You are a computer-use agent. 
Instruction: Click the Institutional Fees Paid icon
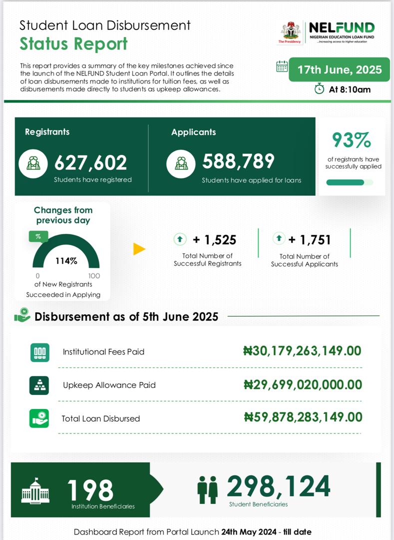point(39,352)
